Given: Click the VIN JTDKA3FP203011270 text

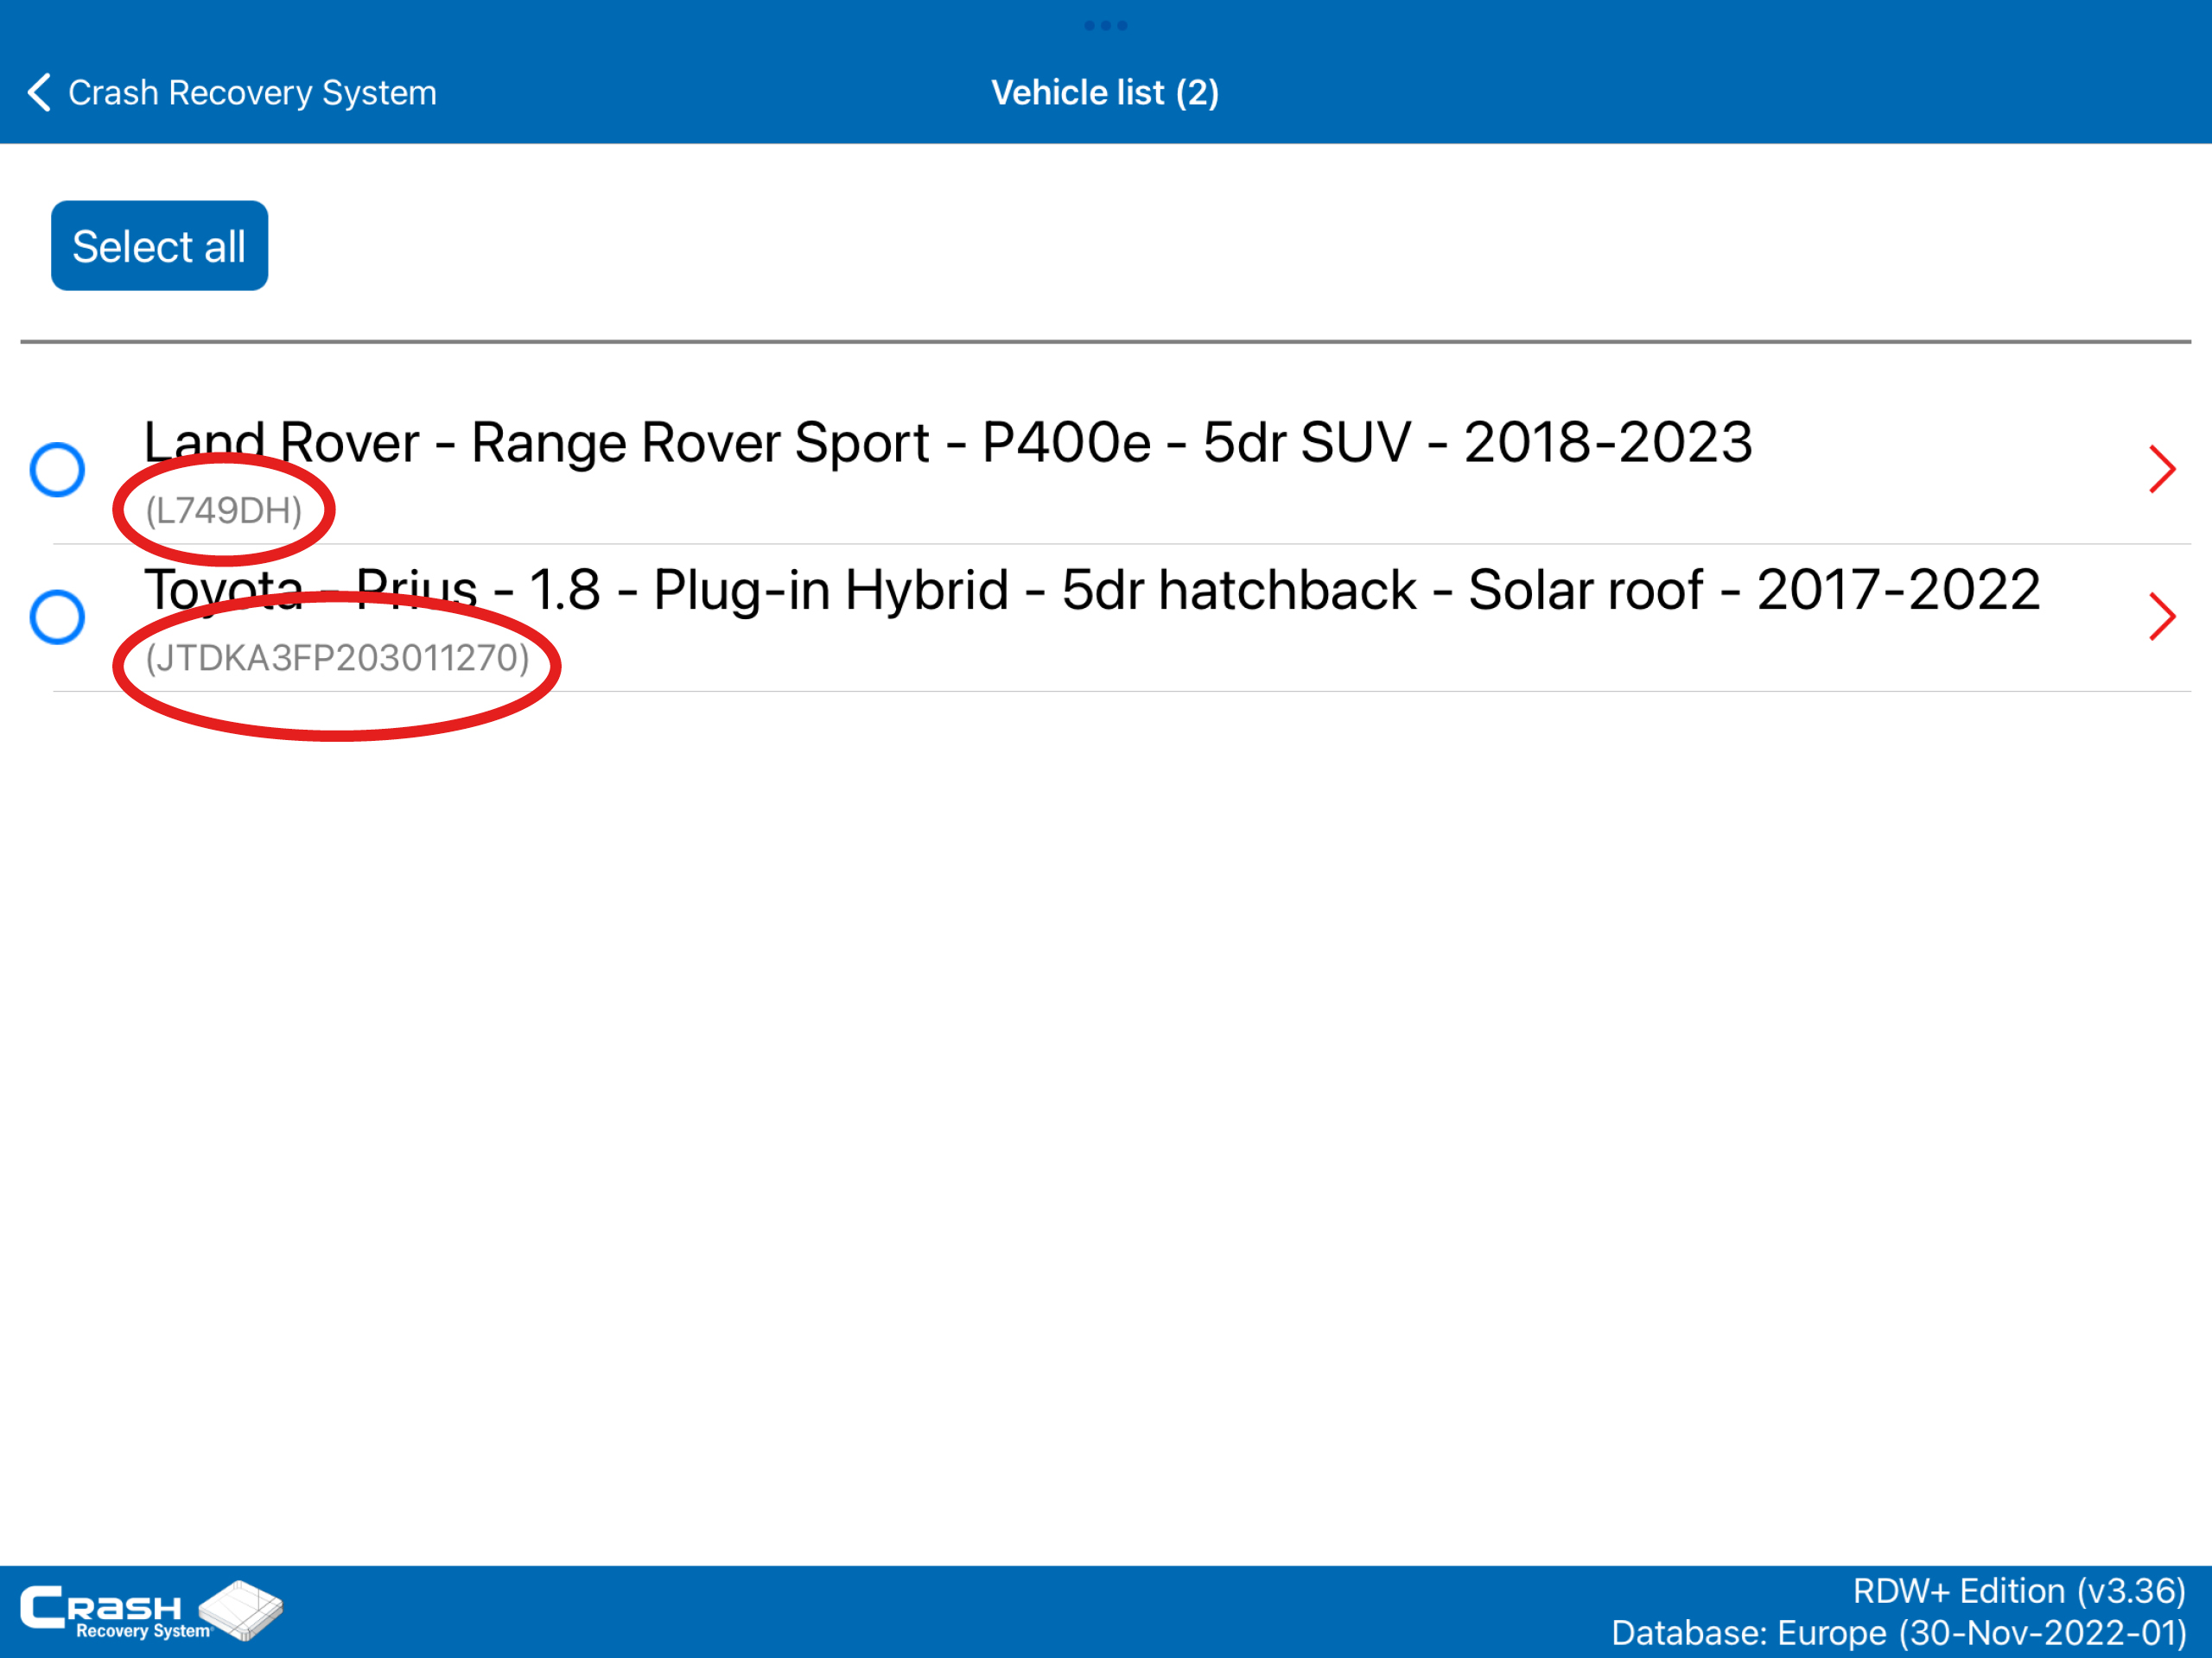Looking at the screenshot, I should (337, 658).
